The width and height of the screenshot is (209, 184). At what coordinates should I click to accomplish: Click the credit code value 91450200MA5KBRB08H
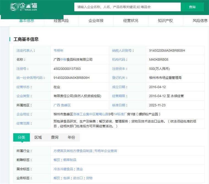71,78
